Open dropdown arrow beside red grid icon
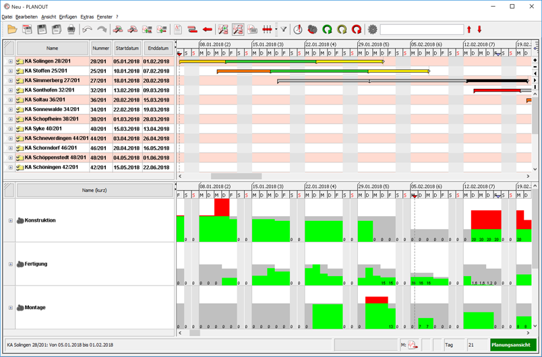 click(276, 30)
